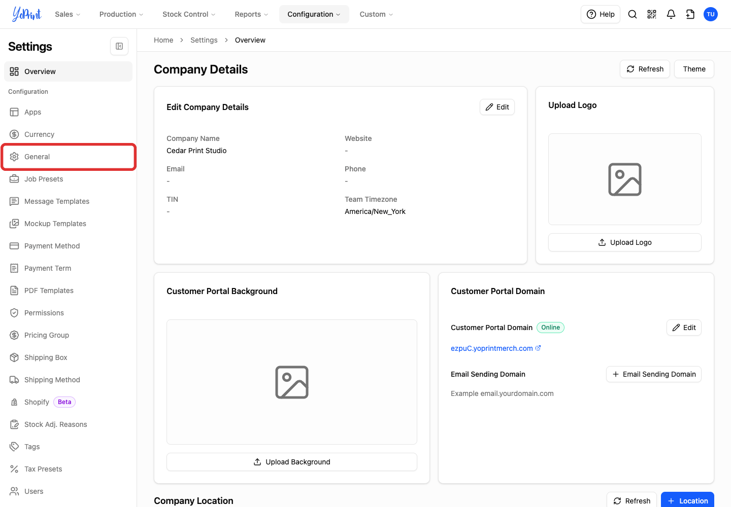Open the Theme button
The height and width of the screenshot is (507, 731).
[694, 69]
